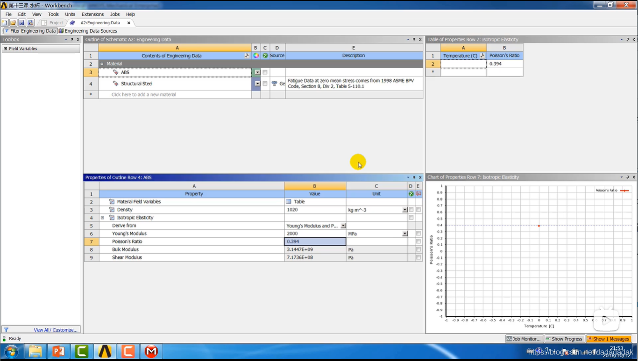Image resolution: width=638 pixels, height=361 pixels.
Task: Open the Help menu
Action: point(130,14)
